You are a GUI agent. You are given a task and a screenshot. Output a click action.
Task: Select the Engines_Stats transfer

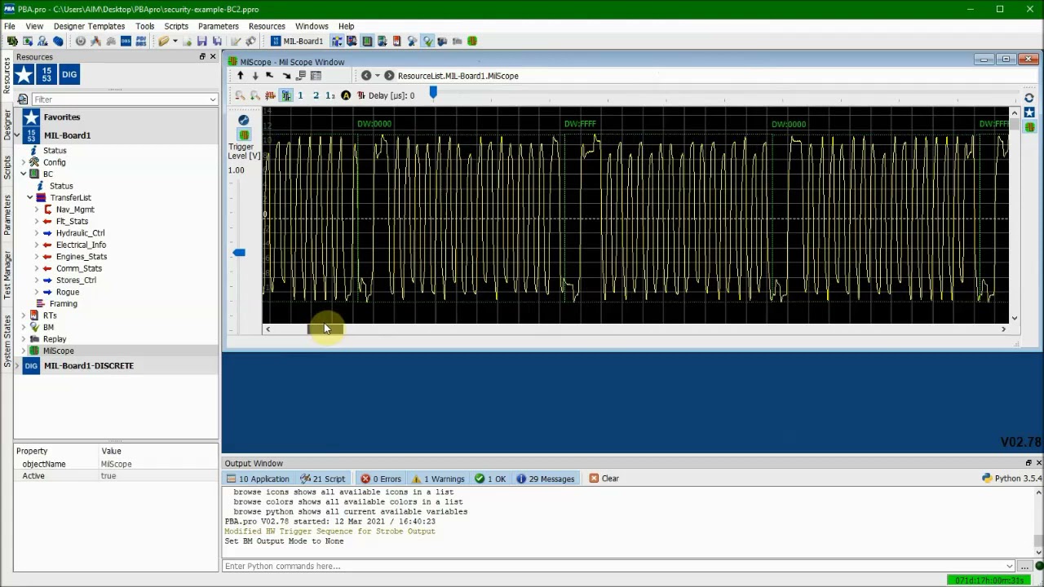pyautogui.click(x=82, y=257)
